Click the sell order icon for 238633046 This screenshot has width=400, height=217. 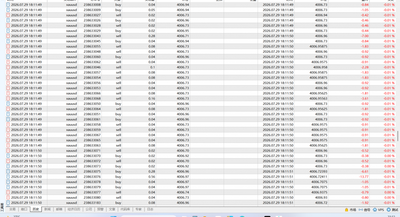8,67
